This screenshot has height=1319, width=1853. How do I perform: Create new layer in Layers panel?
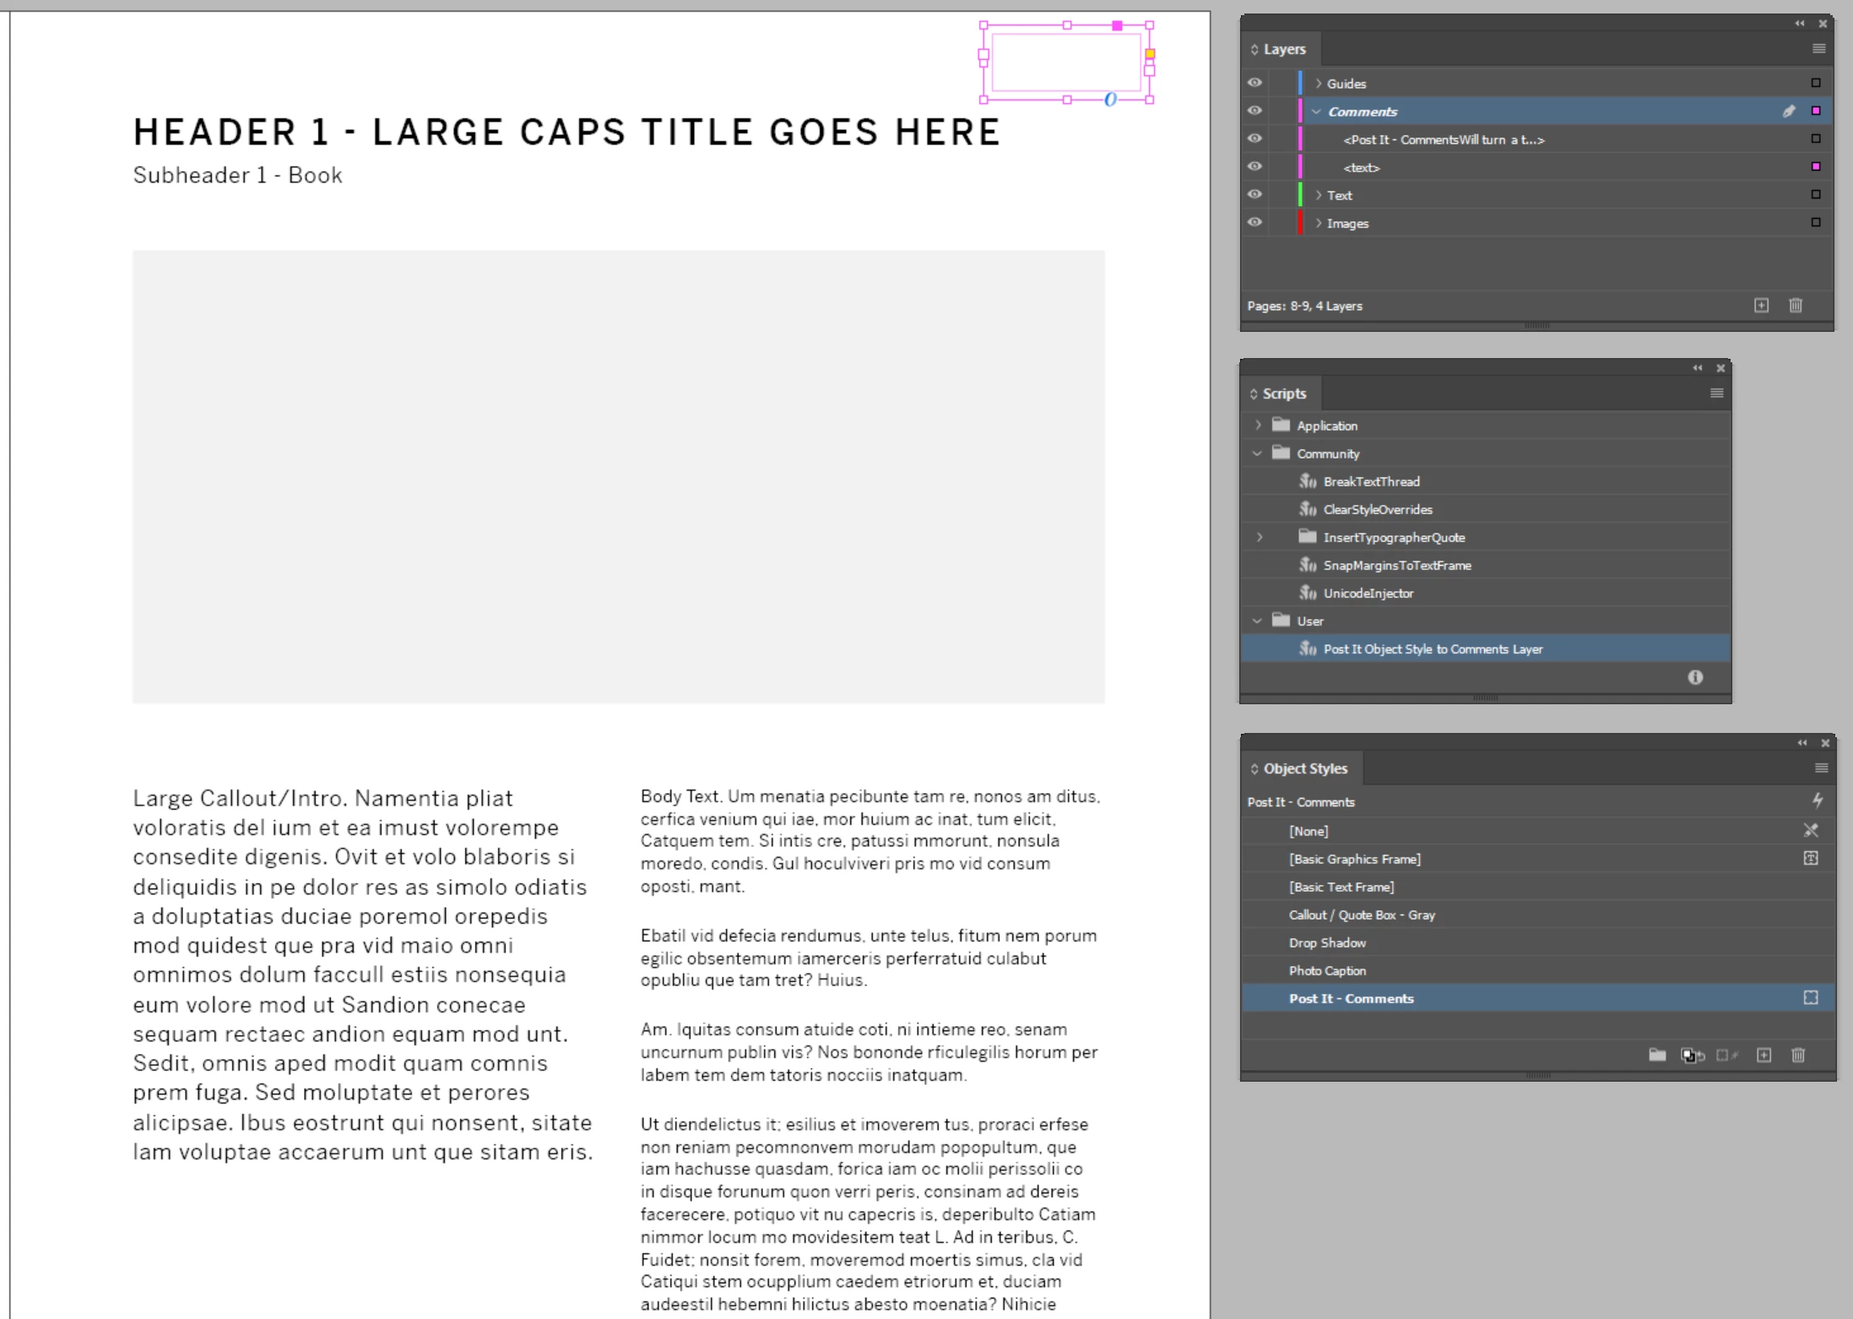[x=1761, y=306]
